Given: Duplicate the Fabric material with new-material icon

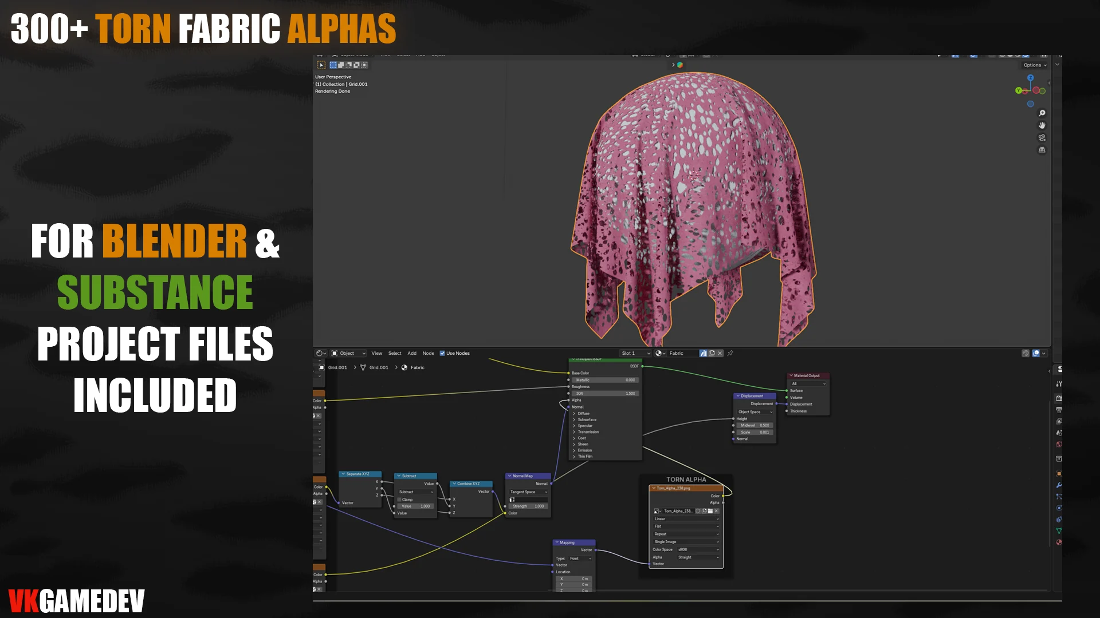Looking at the screenshot, I should point(712,354).
